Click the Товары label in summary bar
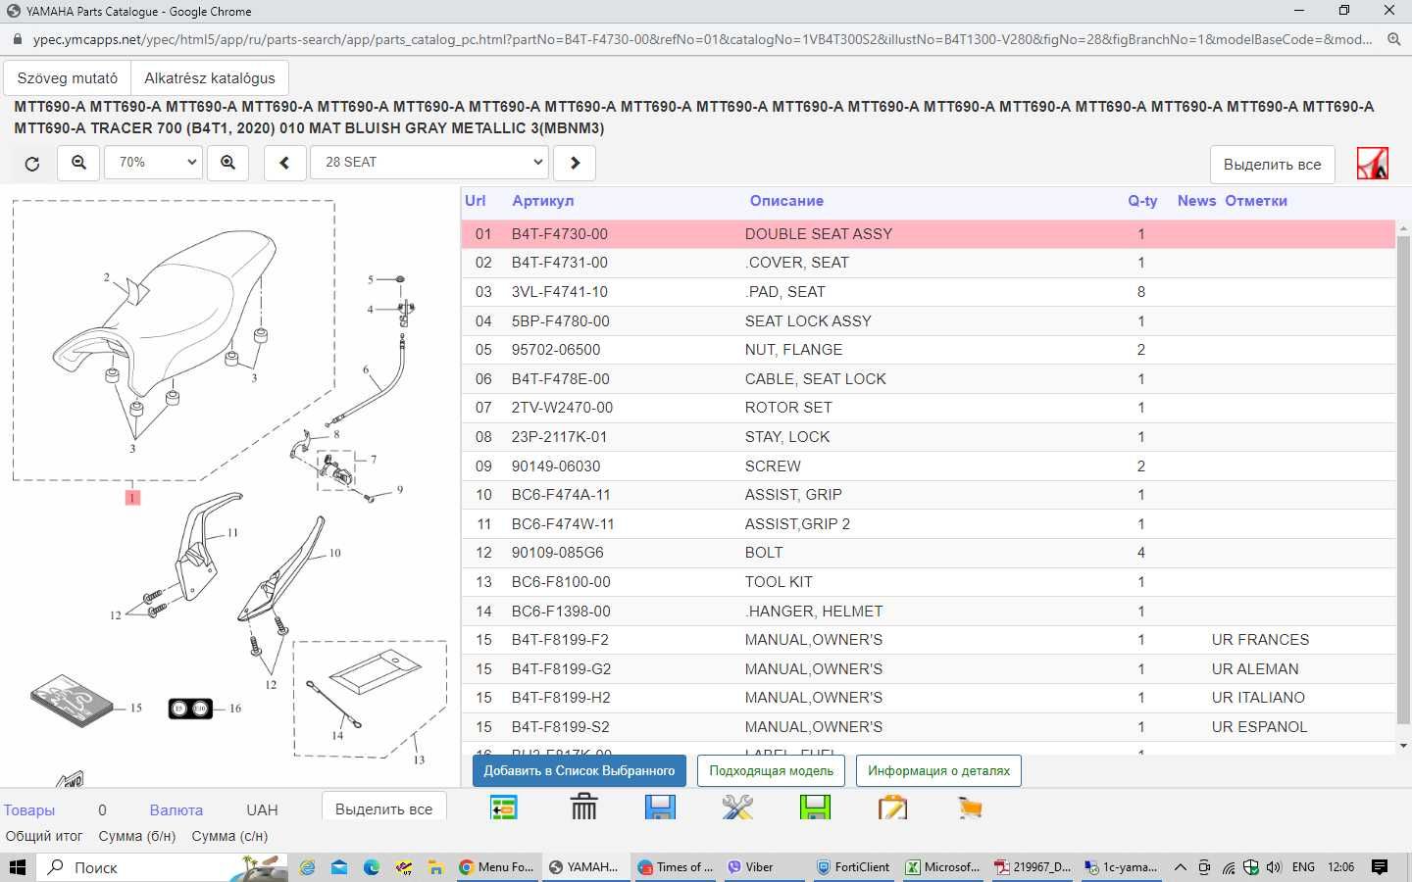Screen dimensions: 1412x882 point(29,810)
